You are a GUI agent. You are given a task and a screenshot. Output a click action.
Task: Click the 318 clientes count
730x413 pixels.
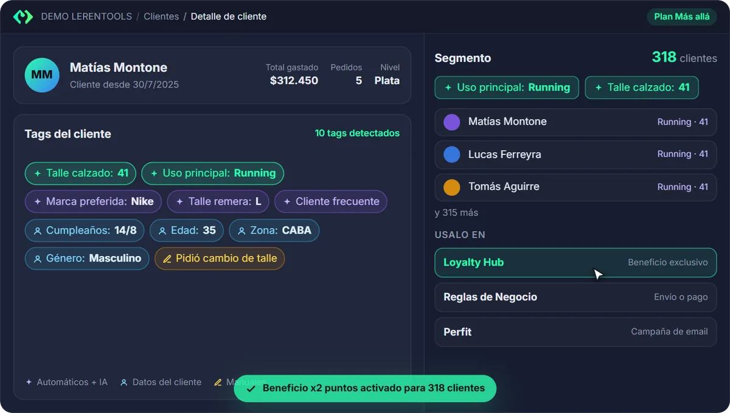(684, 58)
